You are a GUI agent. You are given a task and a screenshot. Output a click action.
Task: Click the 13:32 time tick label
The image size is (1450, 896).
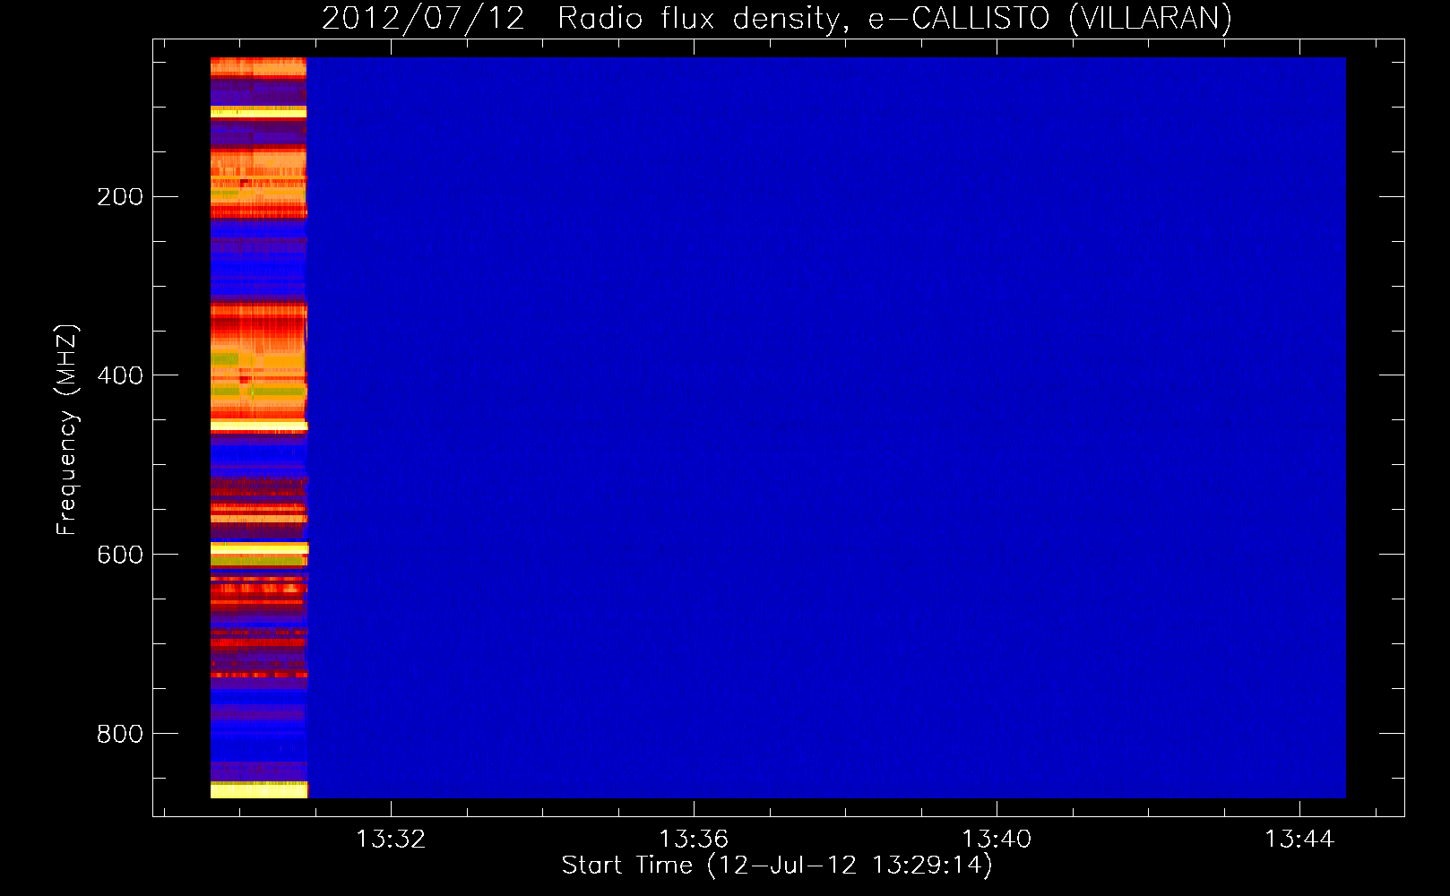coord(391,840)
